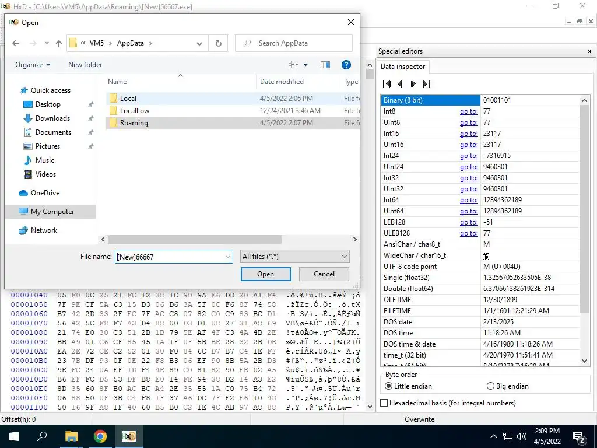Switch to the Data inspector tab
This screenshot has height=448, width=597.
pyautogui.click(x=403, y=66)
